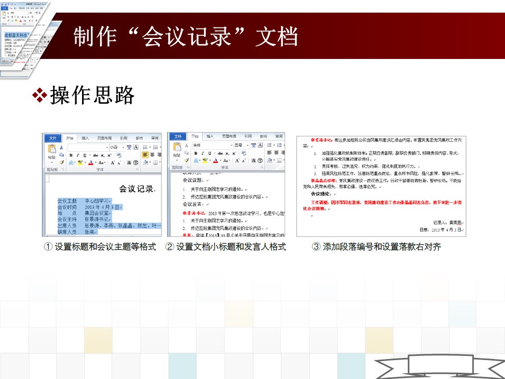
Task: Open Font dialog launcher in step ① screenshot
Action: click(x=137, y=169)
